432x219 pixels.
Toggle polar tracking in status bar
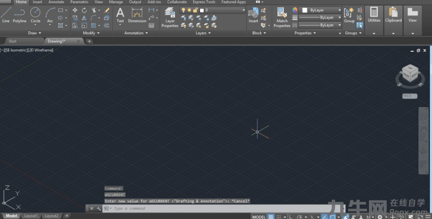[299, 217]
